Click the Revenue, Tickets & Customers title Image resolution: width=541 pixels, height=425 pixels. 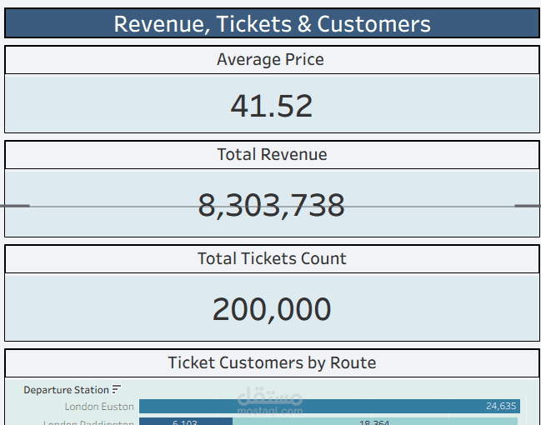pyautogui.click(x=272, y=24)
